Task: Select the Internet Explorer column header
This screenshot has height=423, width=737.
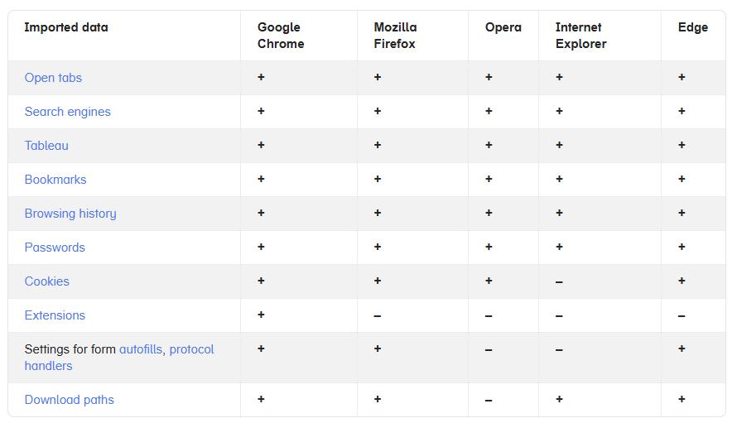Action: 581,36
